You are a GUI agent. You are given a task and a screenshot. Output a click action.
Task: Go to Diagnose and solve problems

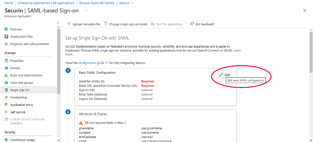(30, 44)
